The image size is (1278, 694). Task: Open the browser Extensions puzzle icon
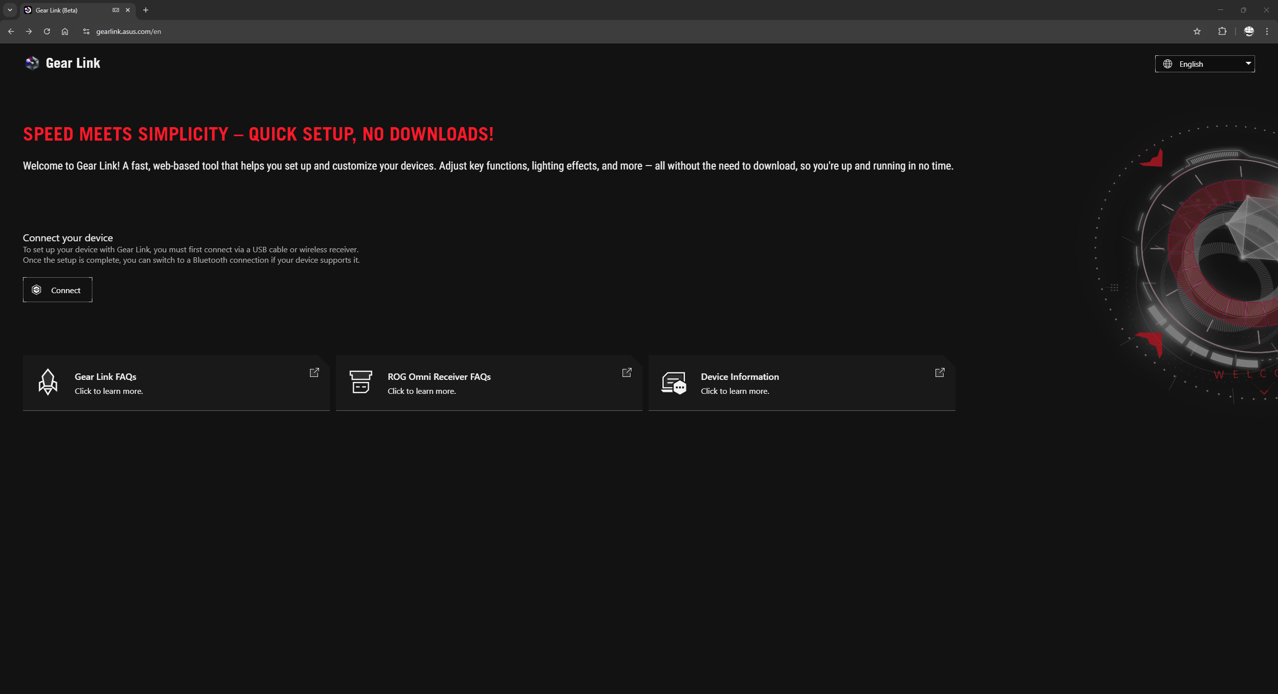pyautogui.click(x=1222, y=31)
